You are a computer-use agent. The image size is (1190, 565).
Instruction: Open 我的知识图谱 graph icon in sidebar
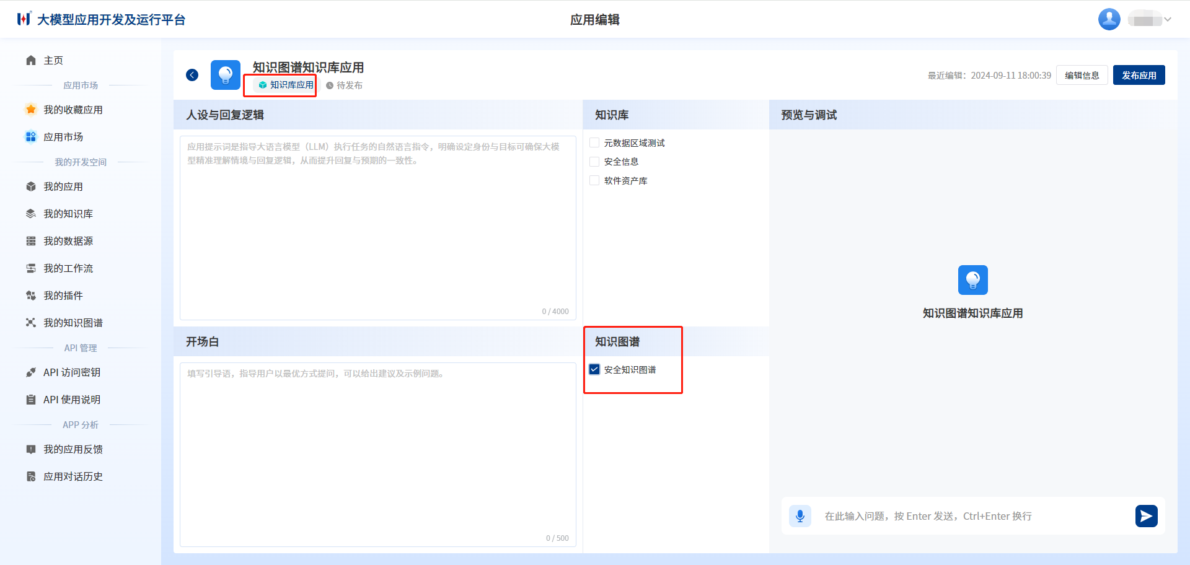(x=31, y=323)
